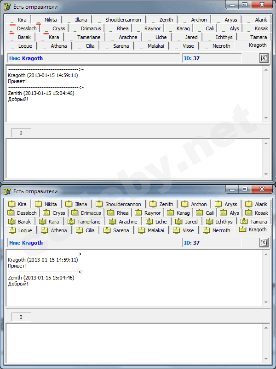276x369 pixels.
Task: Click the note icon on Alarik tab in lower window
Action: point(249,204)
